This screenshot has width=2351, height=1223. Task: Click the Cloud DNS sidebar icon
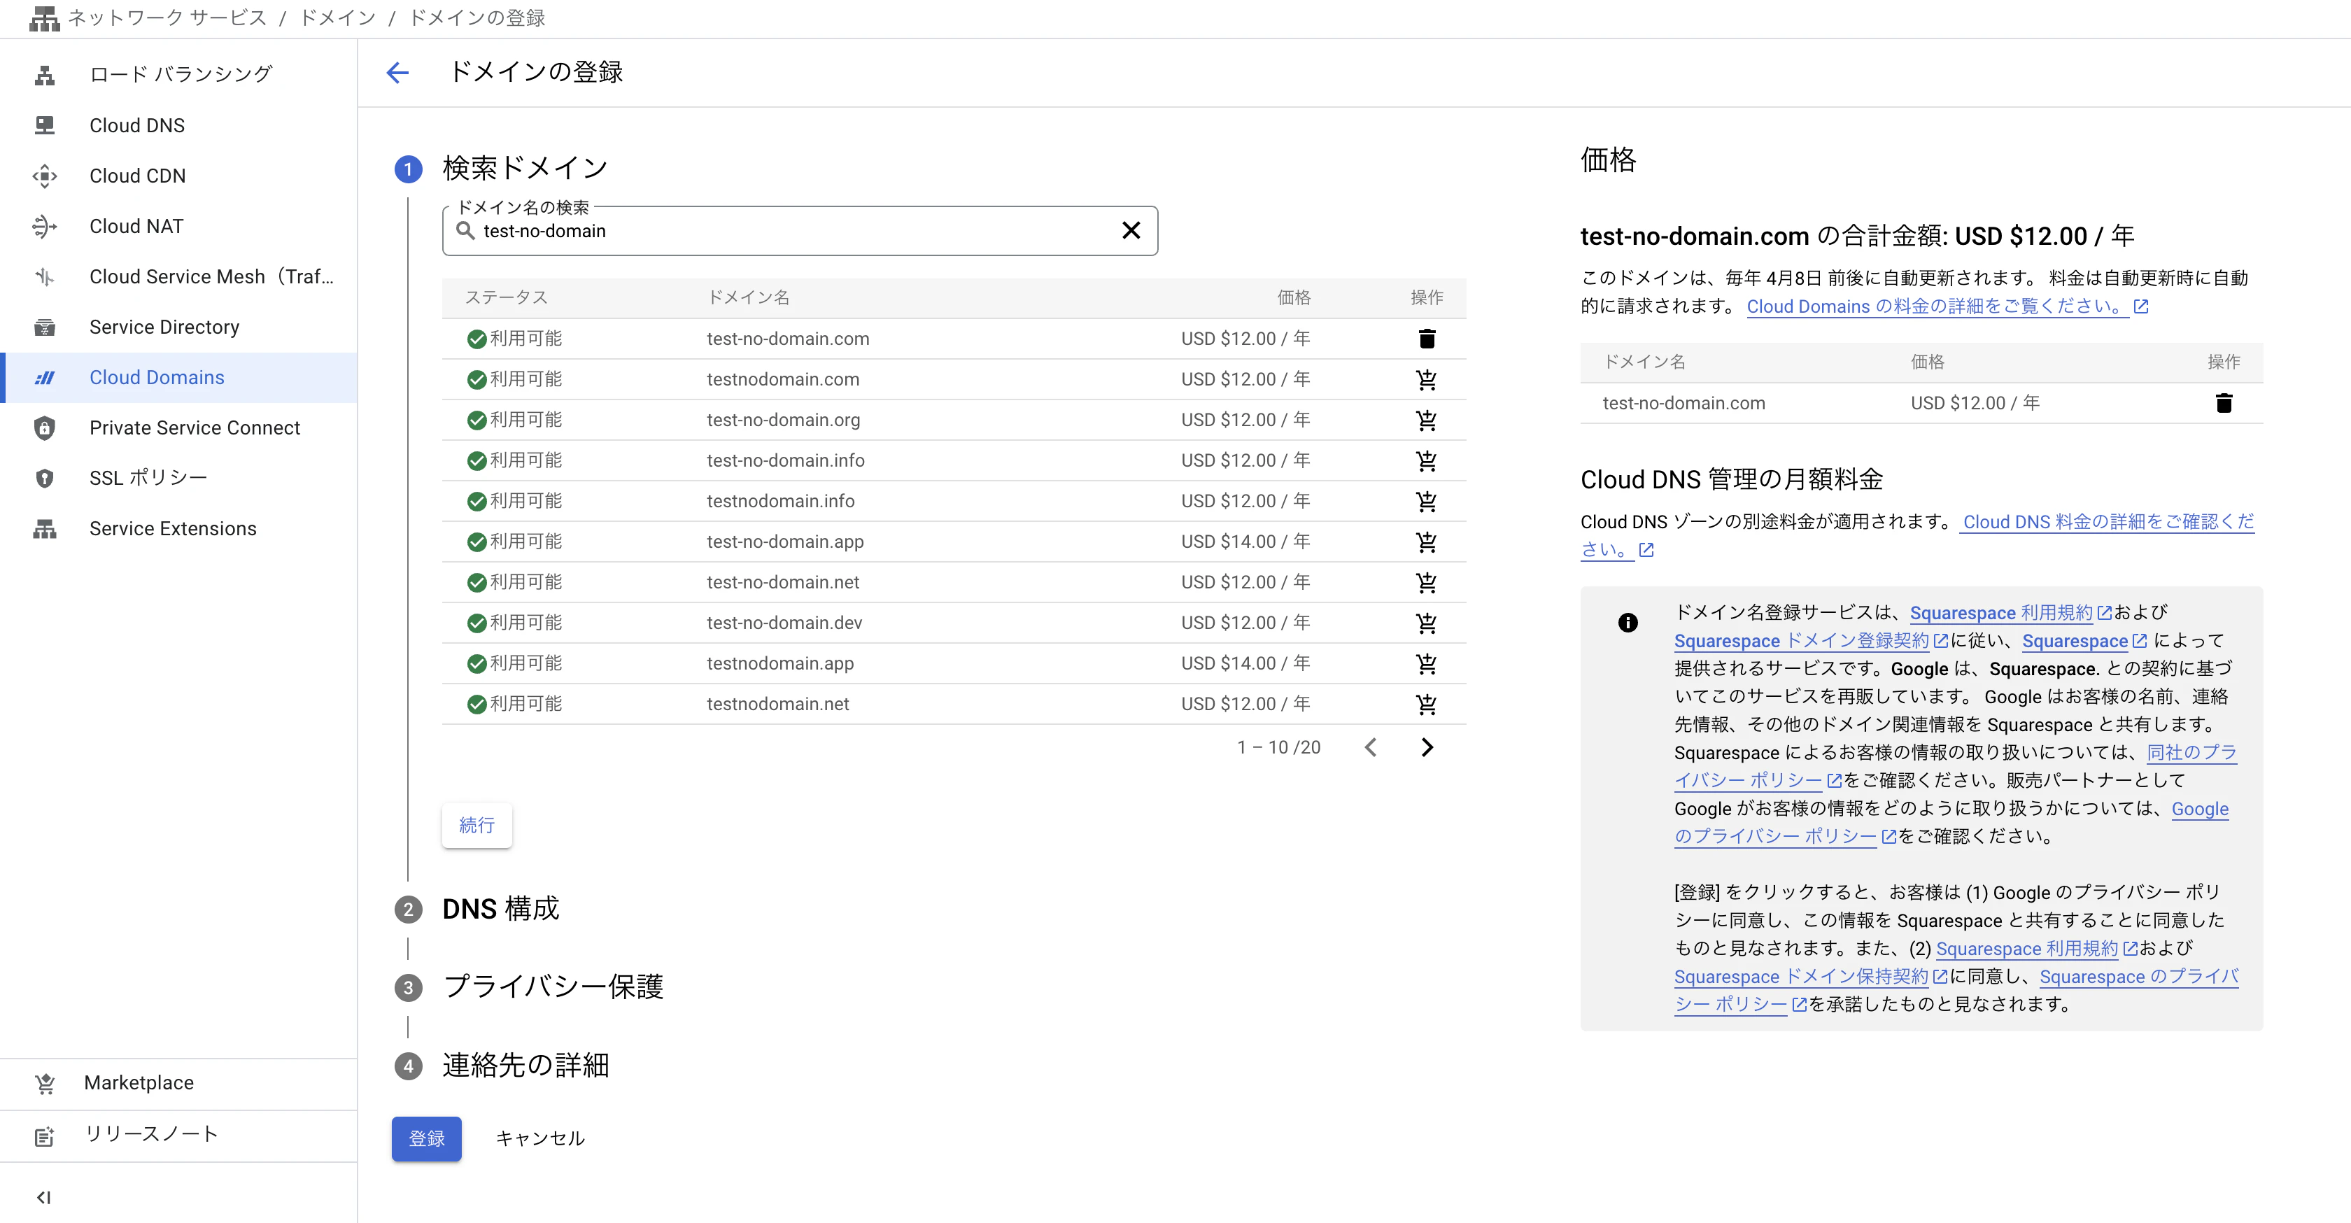pos(45,125)
